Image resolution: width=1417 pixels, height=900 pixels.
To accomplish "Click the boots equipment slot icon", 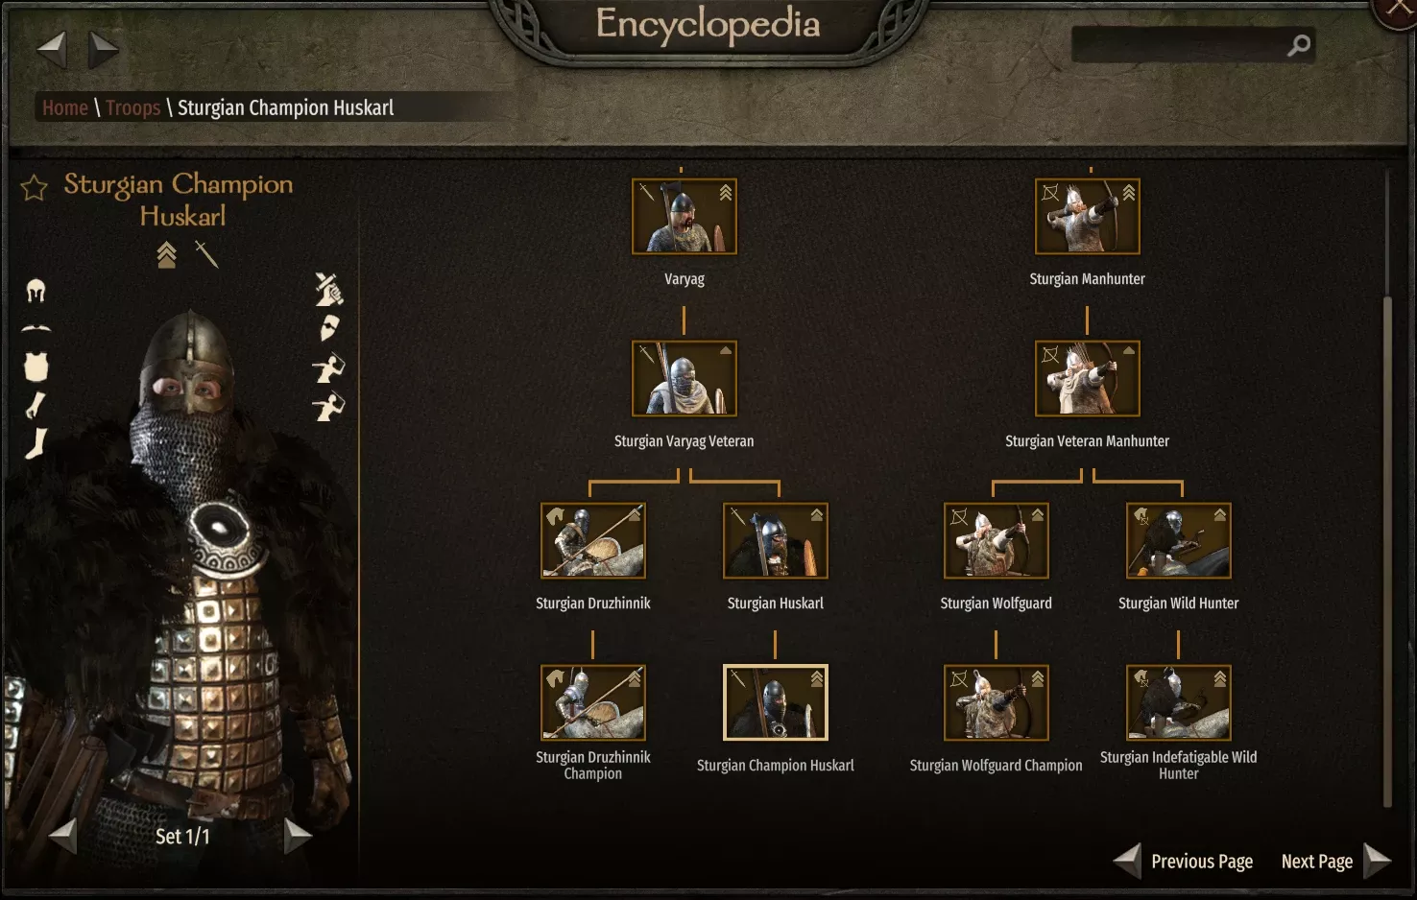I will [36, 443].
